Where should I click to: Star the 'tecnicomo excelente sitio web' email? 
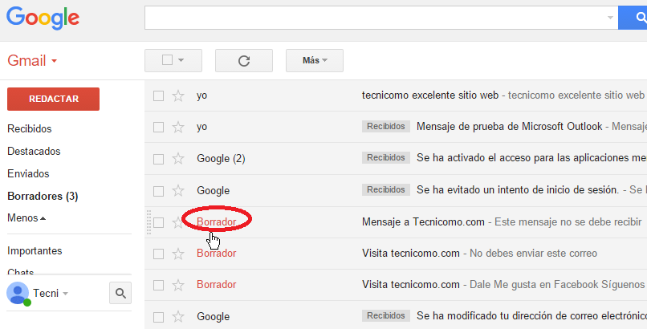click(178, 95)
